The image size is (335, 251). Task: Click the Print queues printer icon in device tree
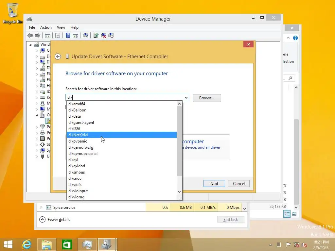click(43, 133)
